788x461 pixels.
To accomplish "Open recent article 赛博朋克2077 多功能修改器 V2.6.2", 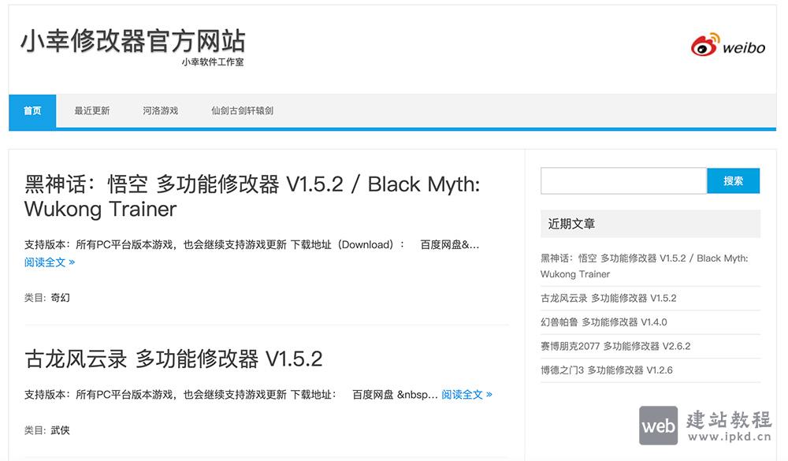I will click(x=615, y=347).
